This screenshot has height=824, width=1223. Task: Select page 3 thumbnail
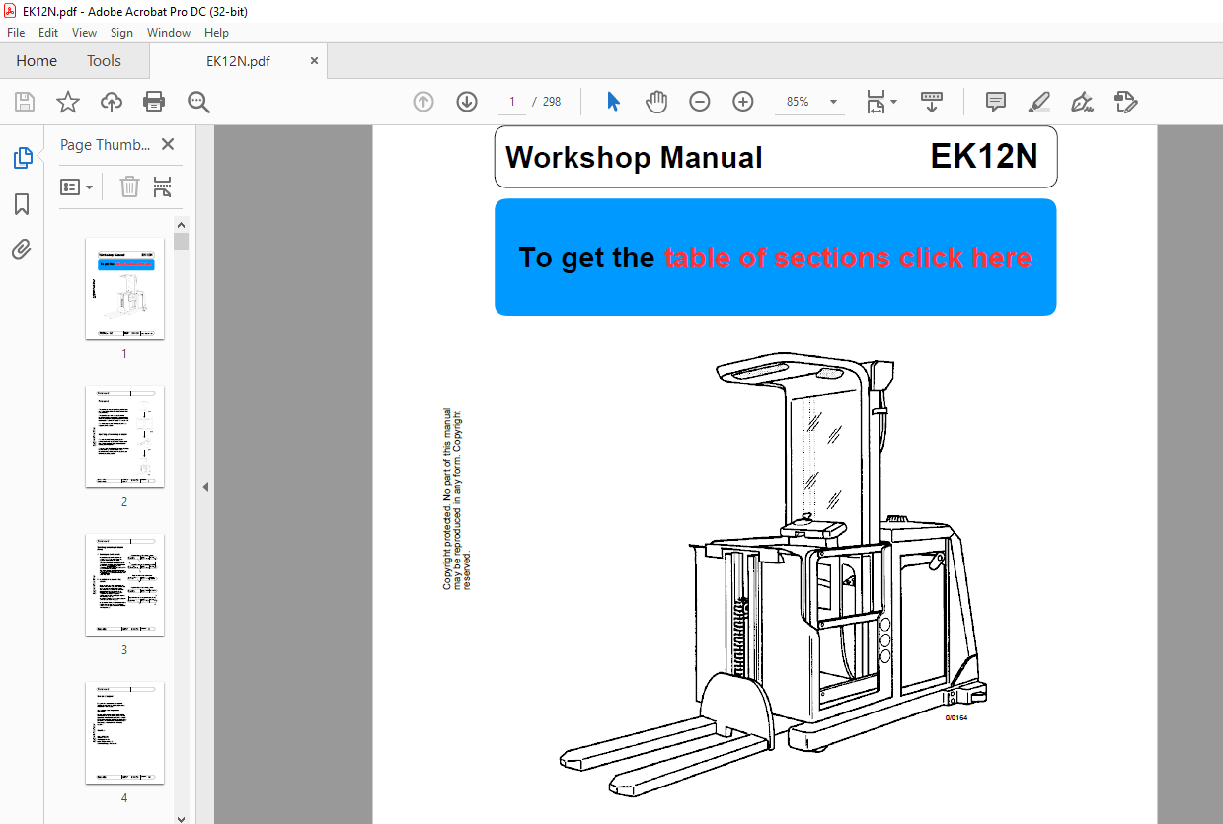click(124, 584)
